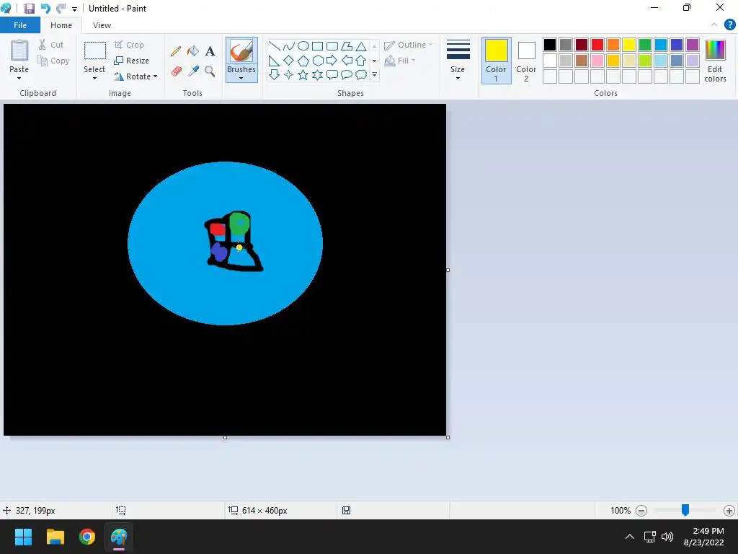Choose the Rectangle shape

point(318,46)
